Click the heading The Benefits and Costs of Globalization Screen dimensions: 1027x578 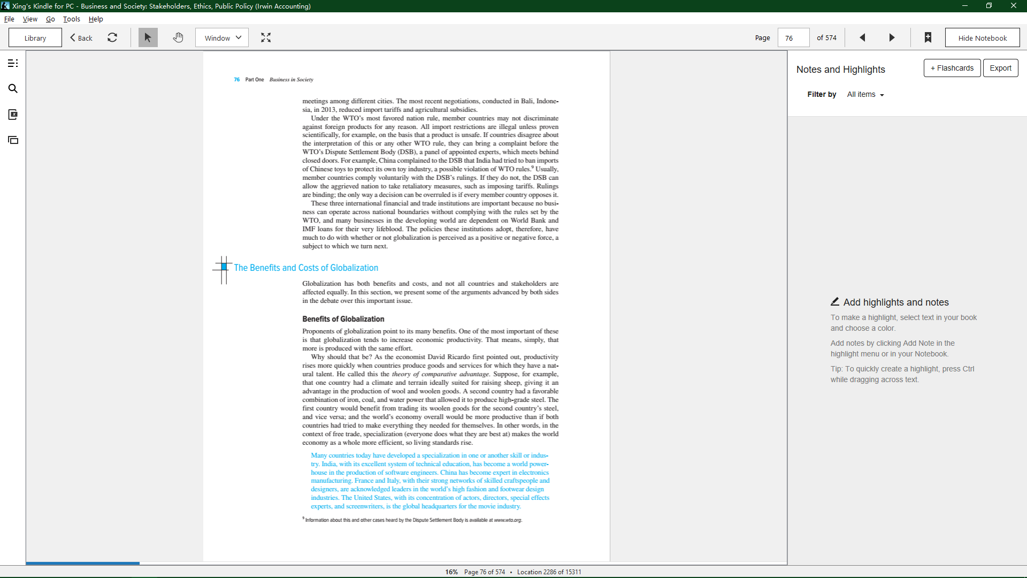[306, 268]
